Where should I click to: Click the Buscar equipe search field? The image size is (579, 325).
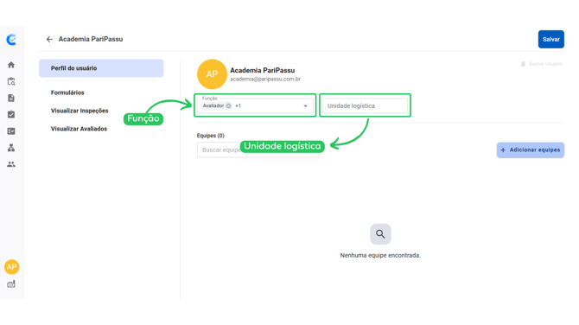point(258,150)
